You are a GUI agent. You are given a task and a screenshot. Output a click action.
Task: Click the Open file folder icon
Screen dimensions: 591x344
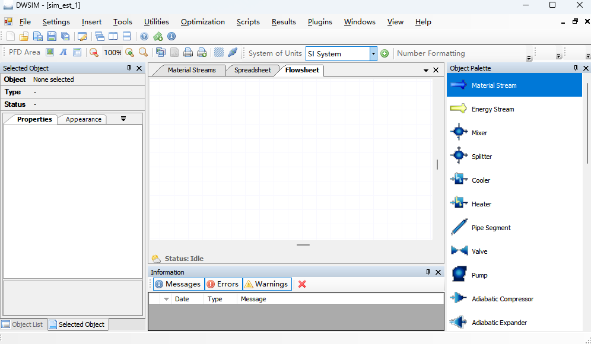pyautogui.click(x=24, y=37)
